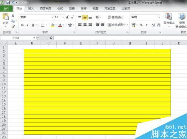Open Conditional Formatting (条件格式)

[x=169, y=20]
